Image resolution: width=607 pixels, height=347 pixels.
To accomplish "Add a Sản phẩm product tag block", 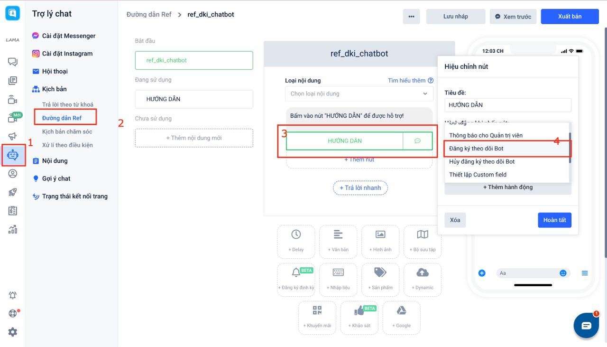I will coord(380,279).
